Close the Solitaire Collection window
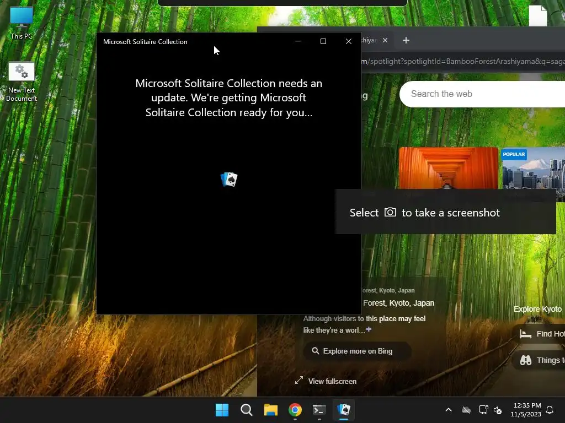The width and height of the screenshot is (565, 423). point(349,41)
